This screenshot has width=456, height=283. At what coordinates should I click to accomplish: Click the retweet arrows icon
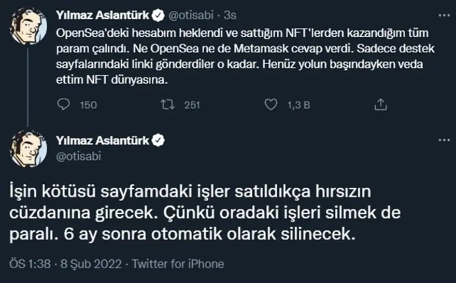(x=167, y=105)
